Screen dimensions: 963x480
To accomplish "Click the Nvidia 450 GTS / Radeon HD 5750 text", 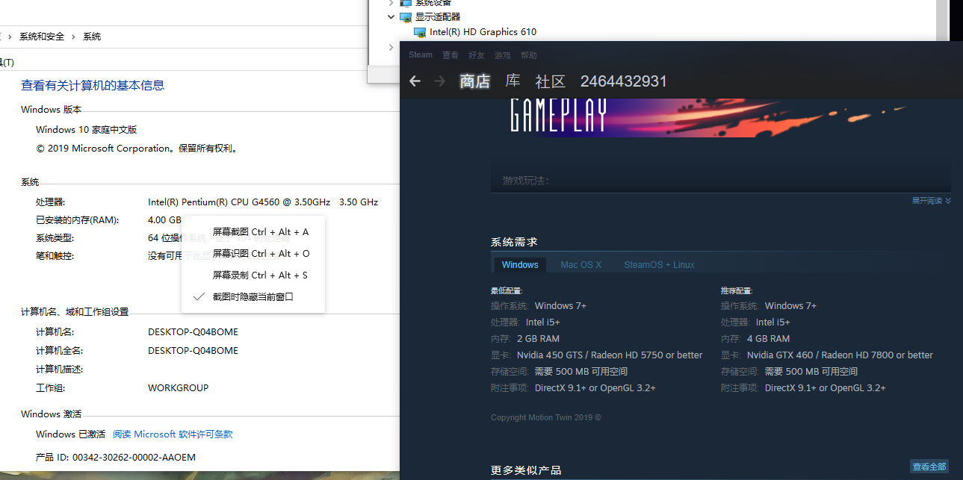I will [610, 355].
